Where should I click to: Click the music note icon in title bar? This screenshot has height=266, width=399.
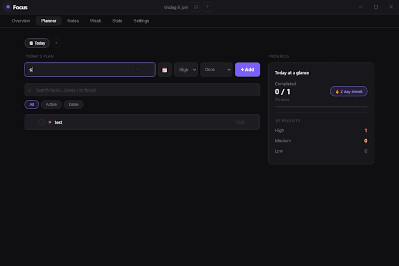(195, 7)
